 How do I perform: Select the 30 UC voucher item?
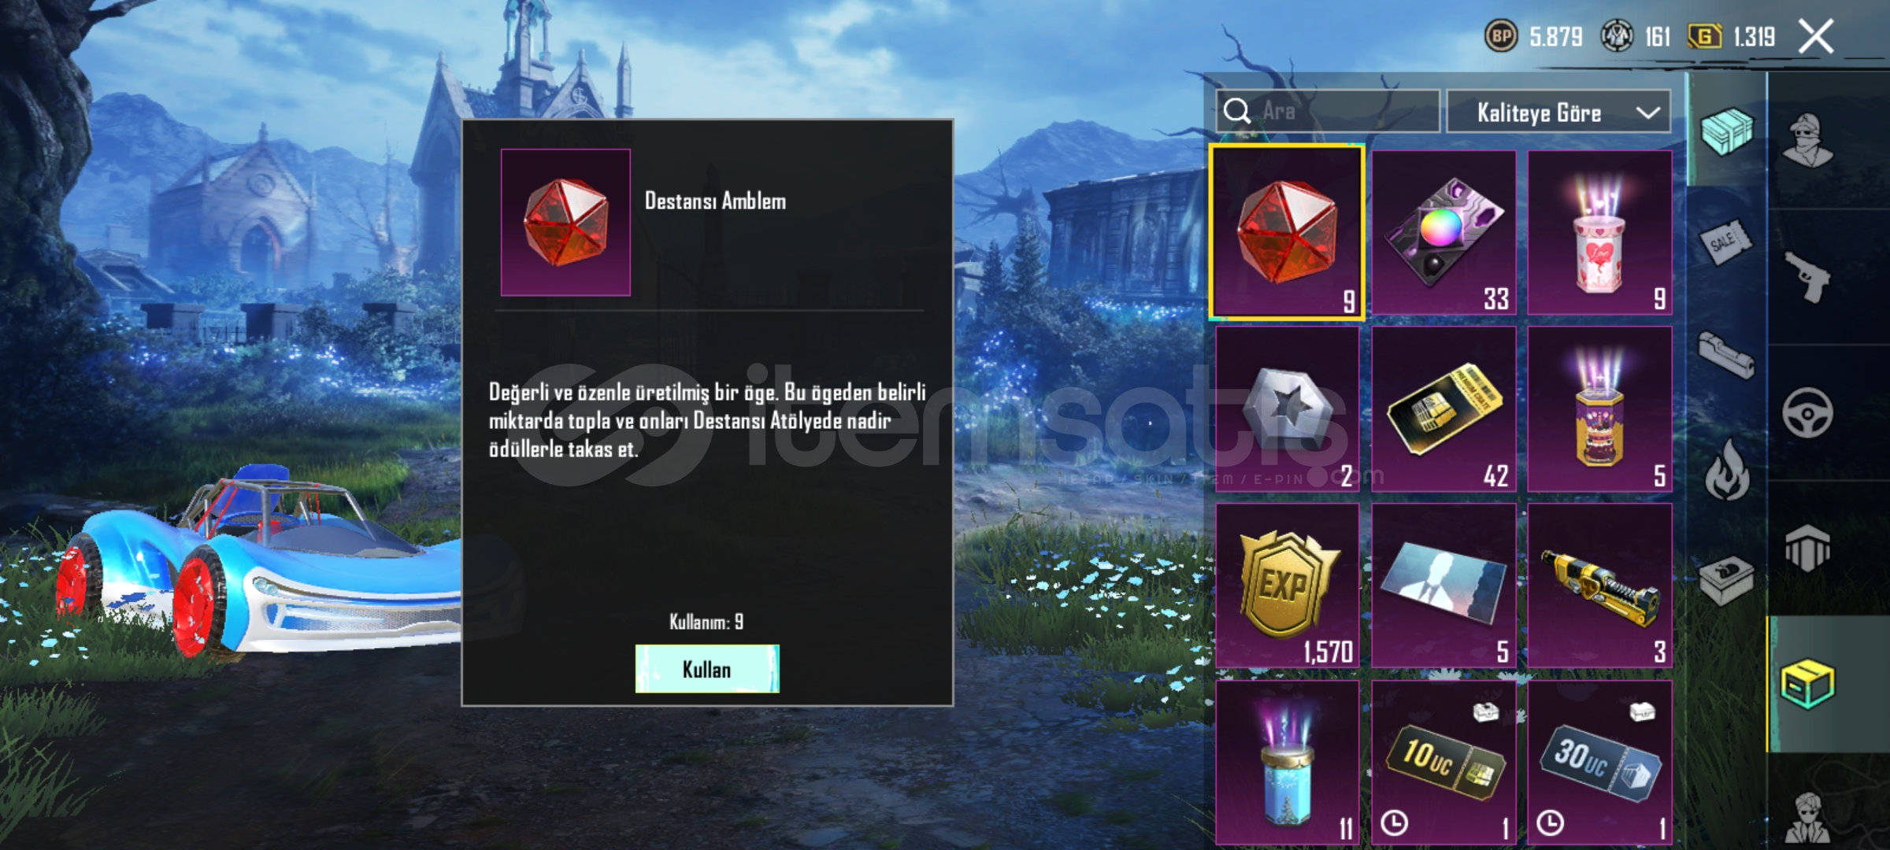(1599, 763)
